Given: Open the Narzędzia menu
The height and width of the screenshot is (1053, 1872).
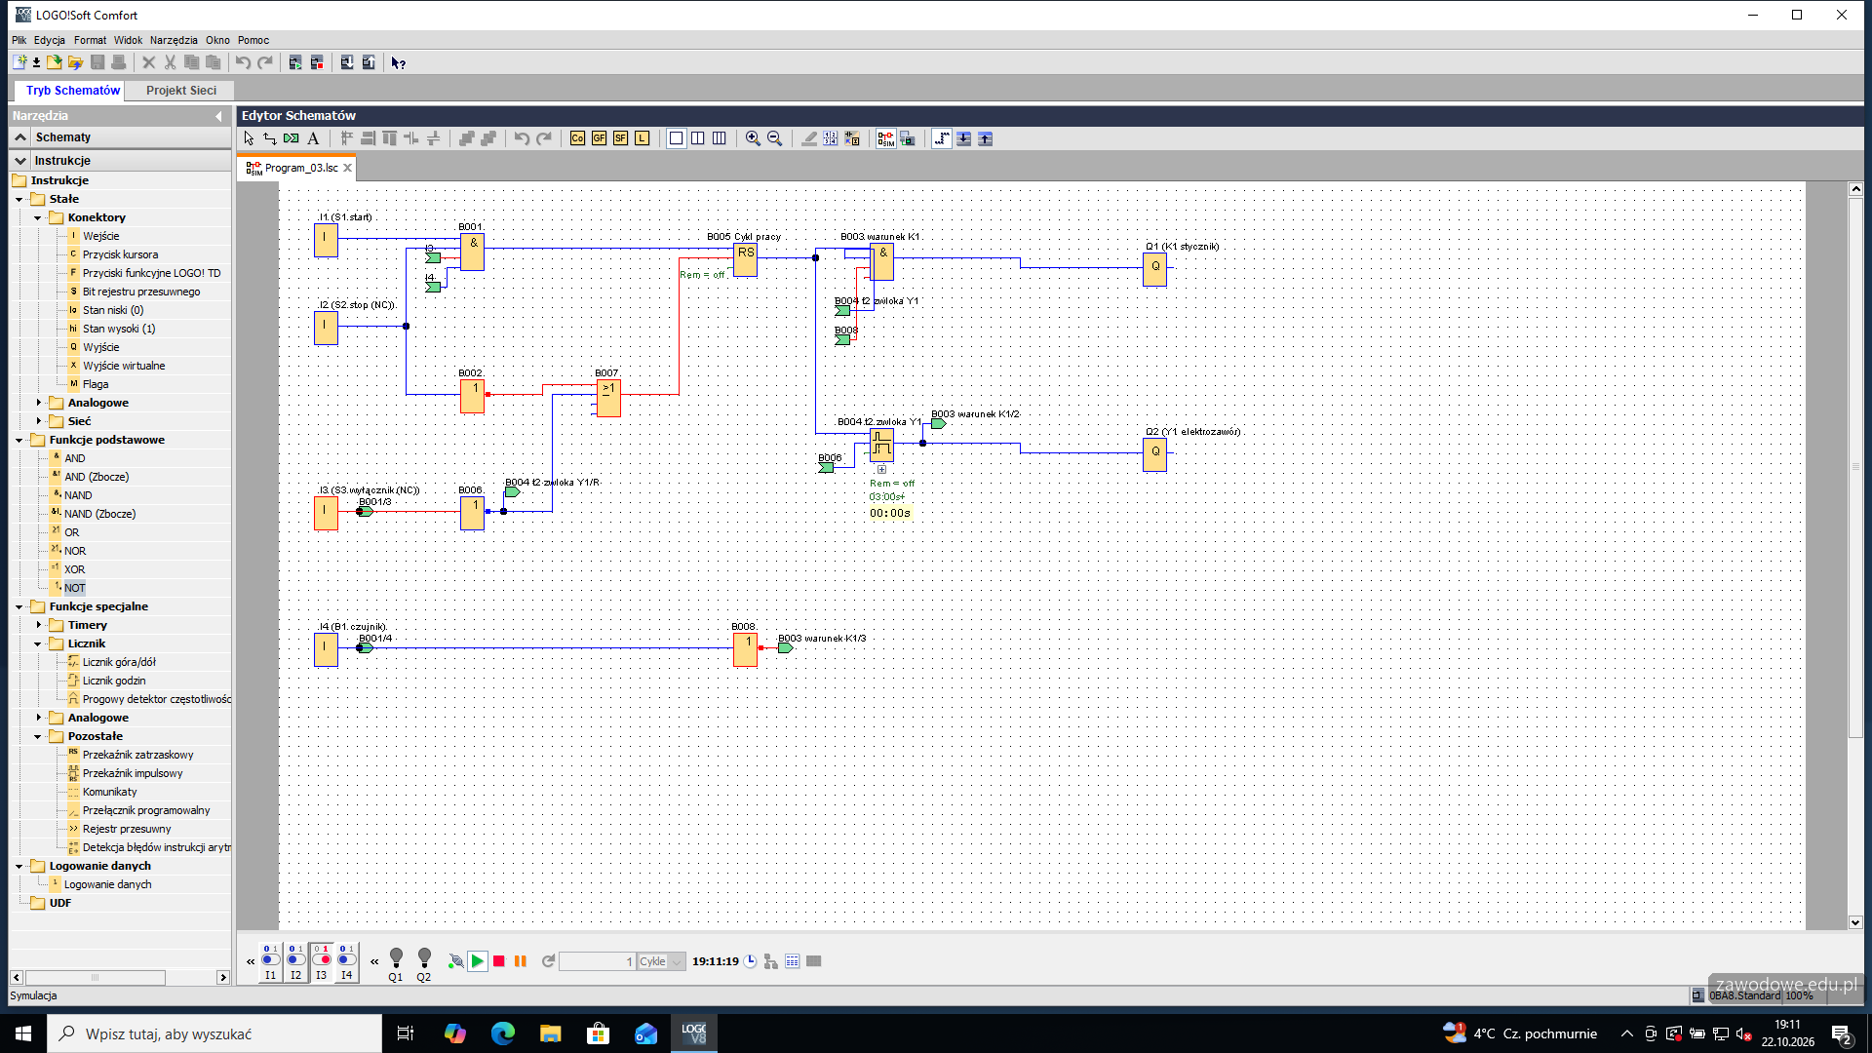Looking at the screenshot, I should [x=174, y=40].
